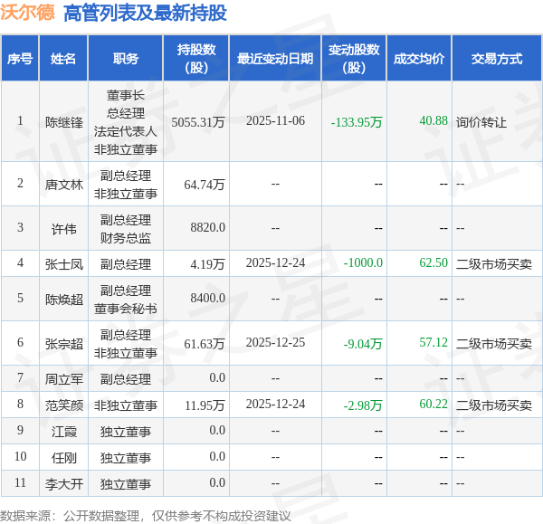Click the title 高管列表及最新持股

point(145,14)
